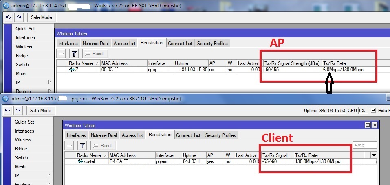Click the -55/-60 signal strength cell
The height and width of the screenshot is (185, 390).
point(270,162)
